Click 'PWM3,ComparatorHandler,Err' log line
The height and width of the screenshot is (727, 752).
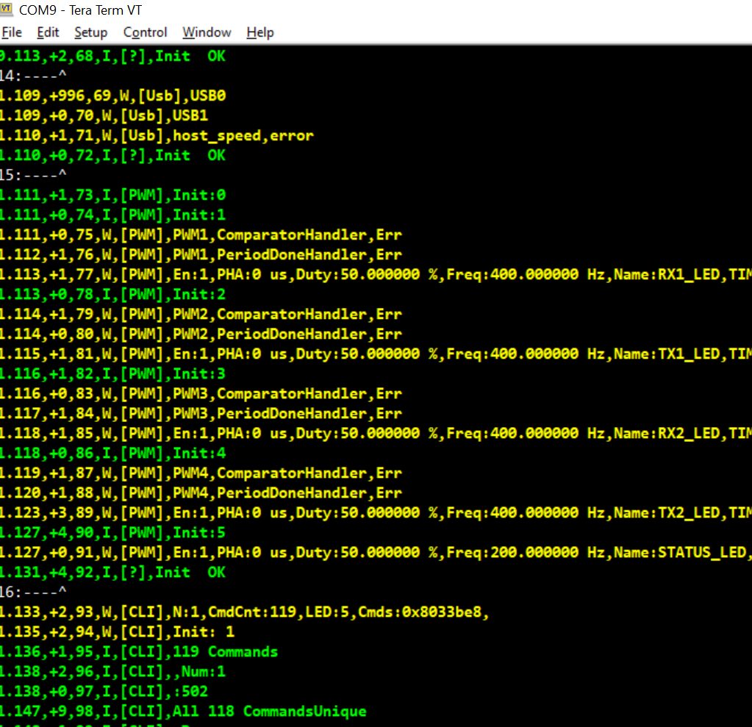click(201, 394)
